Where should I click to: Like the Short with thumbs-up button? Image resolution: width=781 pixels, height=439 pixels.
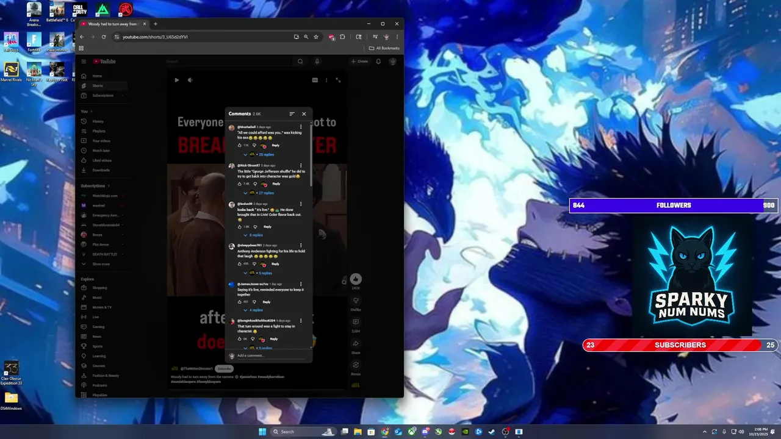pyautogui.click(x=356, y=279)
